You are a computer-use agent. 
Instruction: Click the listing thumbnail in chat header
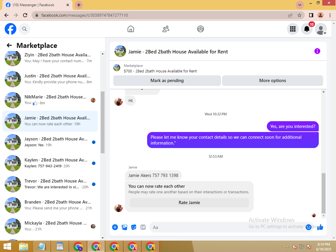120,51
